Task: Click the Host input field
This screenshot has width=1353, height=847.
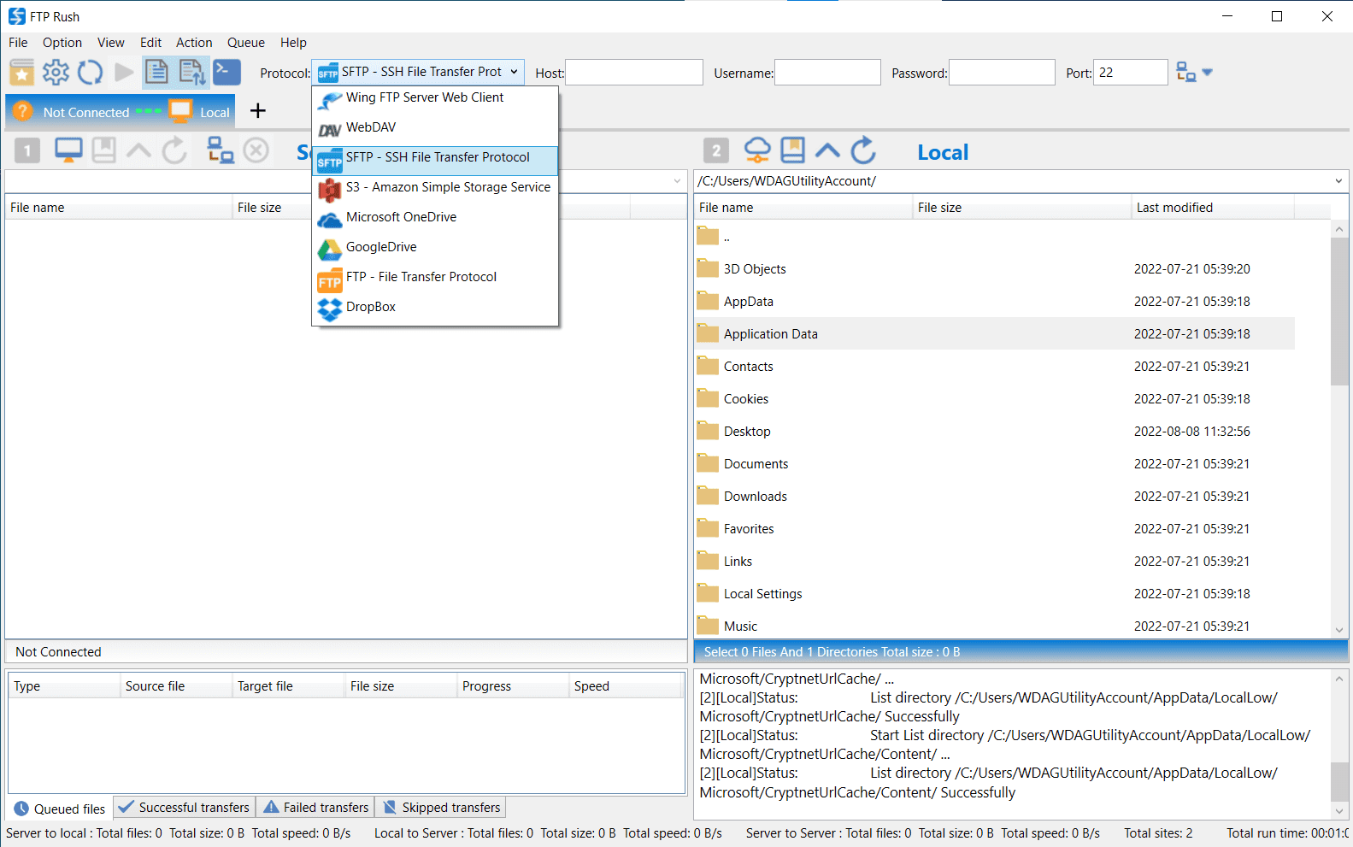Action: tap(634, 73)
